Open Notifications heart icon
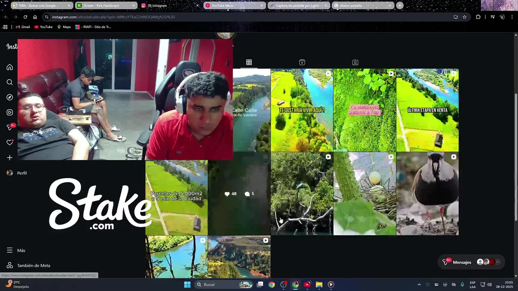Viewport: 518px width, 291px height. coord(10,143)
